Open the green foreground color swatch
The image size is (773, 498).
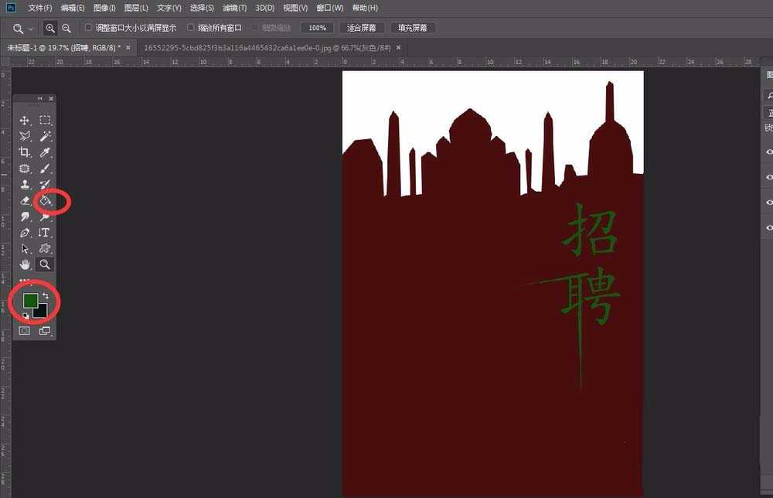(x=30, y=300)
